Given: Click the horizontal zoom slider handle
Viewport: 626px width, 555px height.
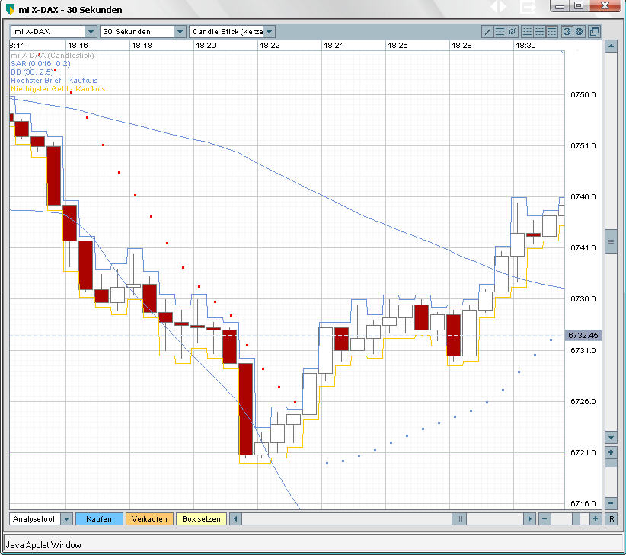Looking at the screenshot, I should (x=576, y=518).
